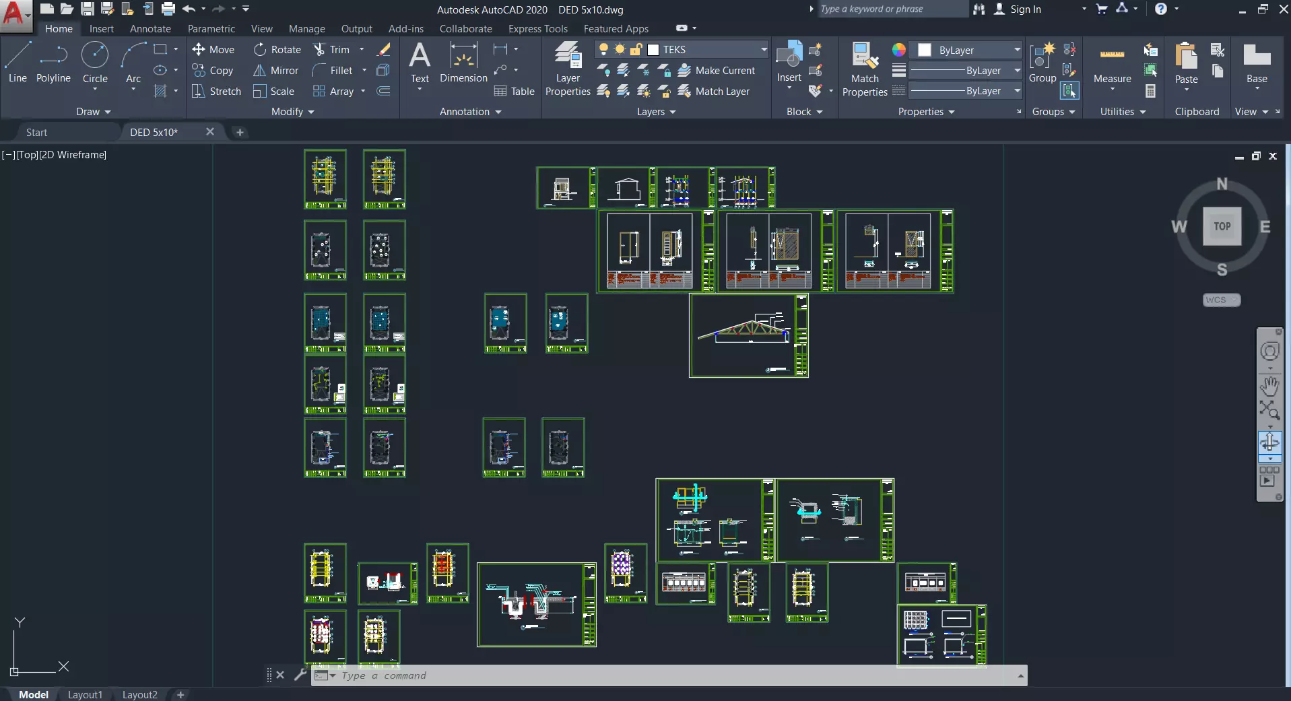Pick the Stretch tool
Viewport: 1291px width, 701px height.
click(x=216, y=91)
